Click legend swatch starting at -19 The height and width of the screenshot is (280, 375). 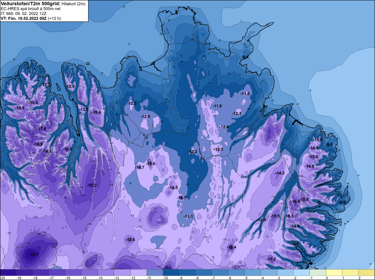[x=24, y=273]
